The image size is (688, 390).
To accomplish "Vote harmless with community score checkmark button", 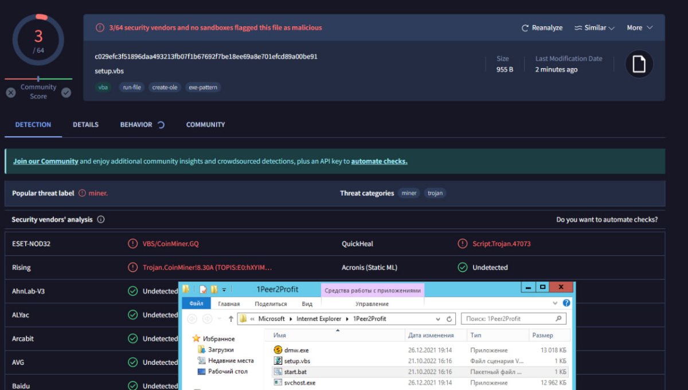I will [x=66, y=92].
